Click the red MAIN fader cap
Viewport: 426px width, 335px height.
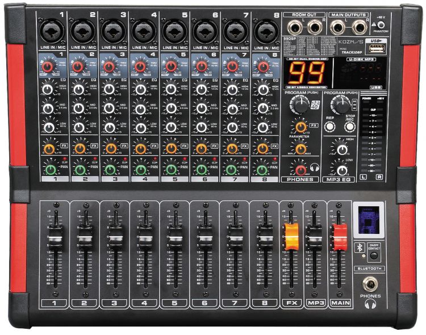pos(340,236)
